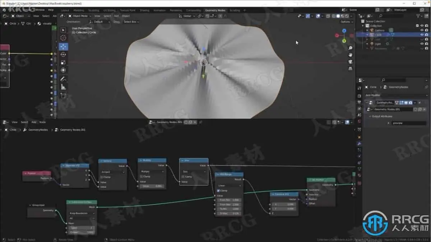The width and height of the screenshot is (431, 242).
Task: Open Object Mode dropdown in viewport
Action: (x=80, y=16)
